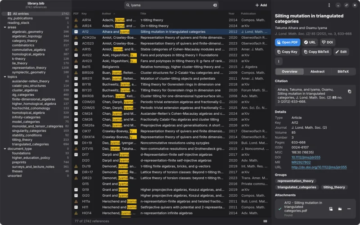Click warning icon on DIJ19 row

(76, 166)
